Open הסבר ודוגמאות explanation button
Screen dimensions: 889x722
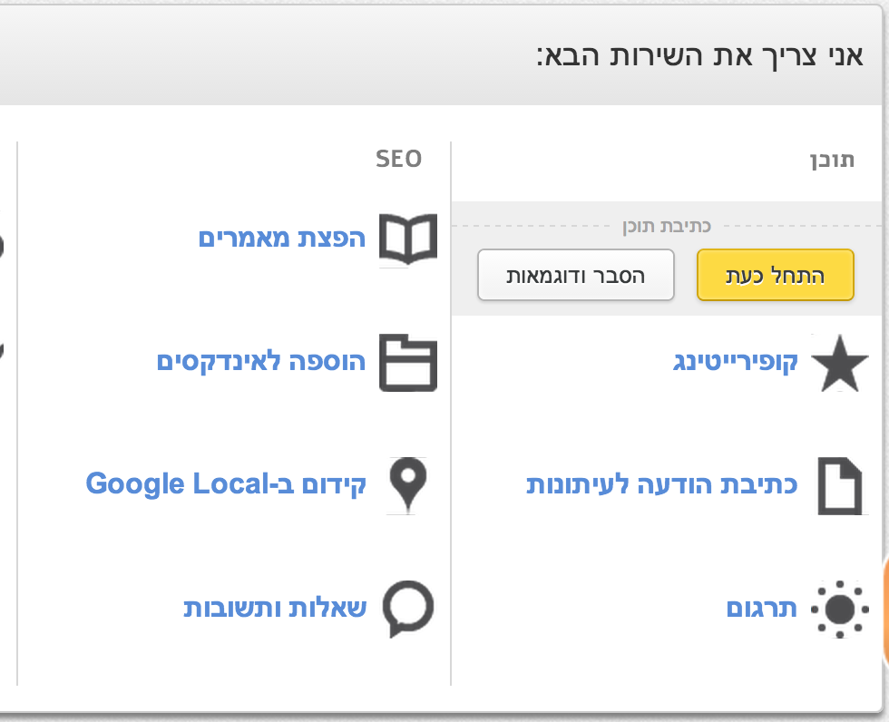click(x=575, y=275)
